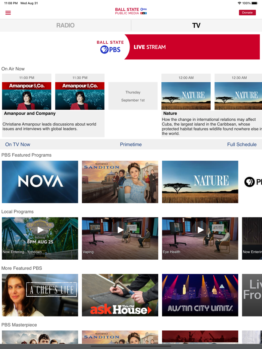The width and height of the screenshot is (262, 349).
Task: Click the 'More Featured PBS' heading
Action: pos(22,268)
